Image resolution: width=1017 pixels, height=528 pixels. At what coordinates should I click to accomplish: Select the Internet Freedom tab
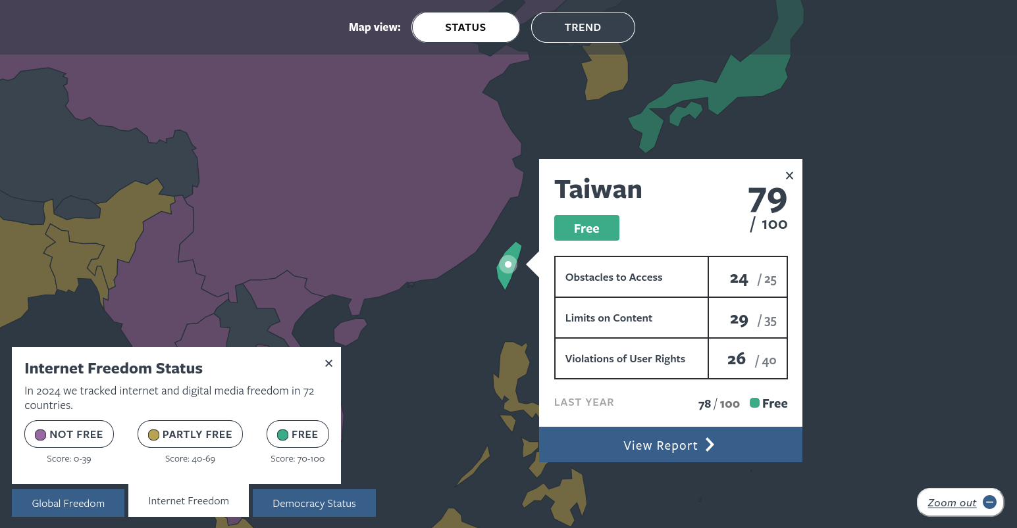pyautogui.click(x=188, y=501)
